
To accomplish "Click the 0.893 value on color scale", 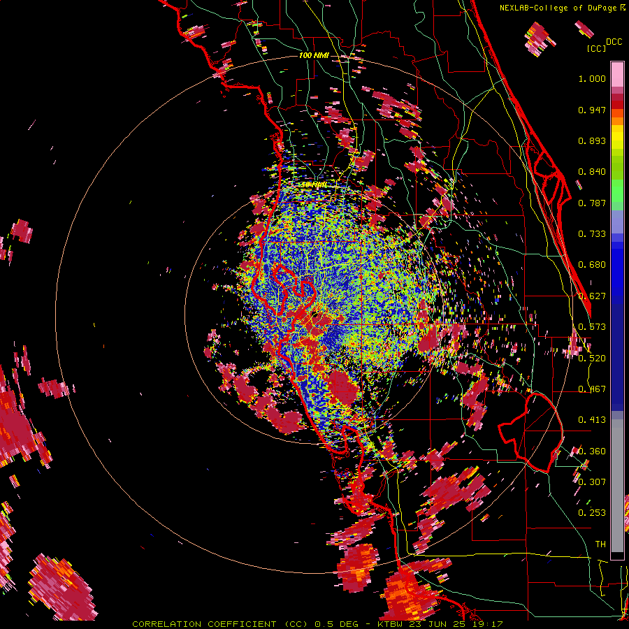I will click(x=592, y=140).
